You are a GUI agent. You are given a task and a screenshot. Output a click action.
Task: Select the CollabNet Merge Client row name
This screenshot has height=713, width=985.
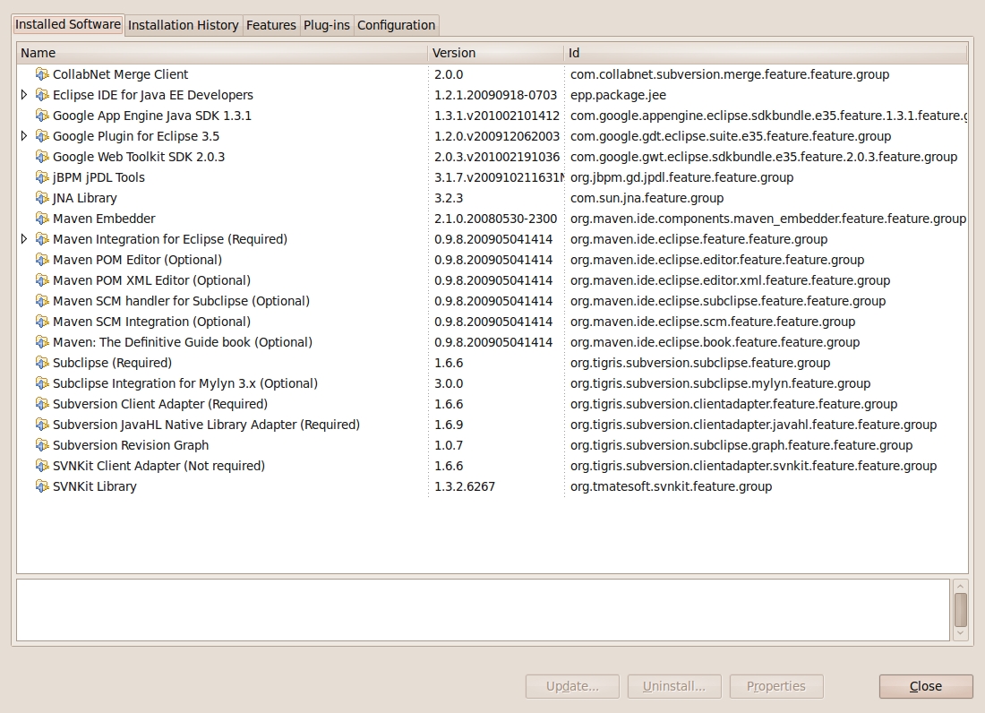(120, 74)
